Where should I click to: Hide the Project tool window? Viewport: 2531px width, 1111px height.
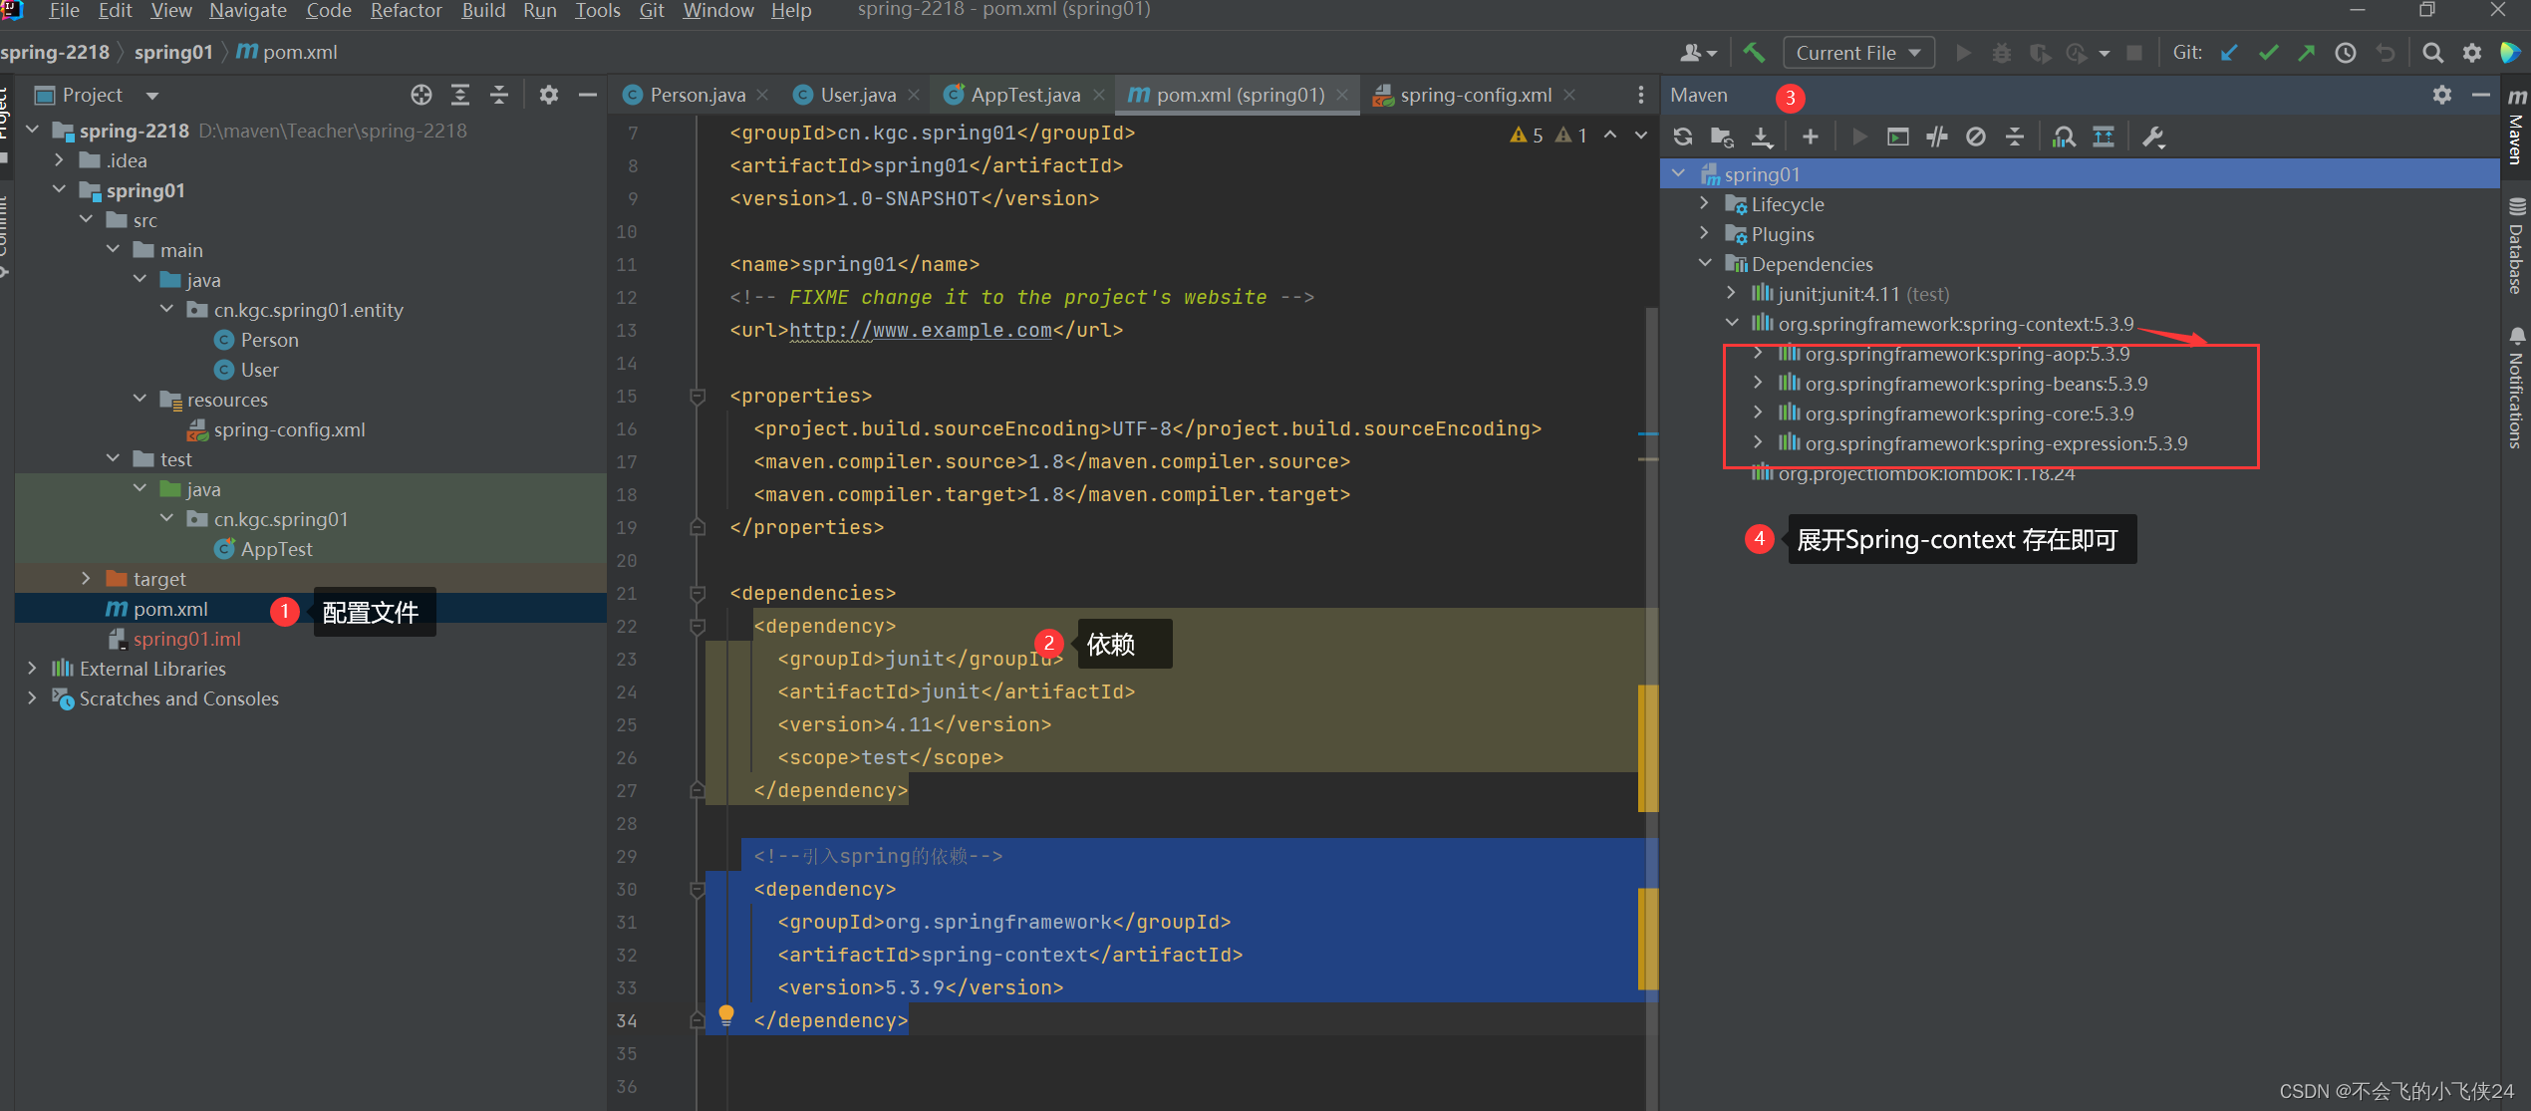(588, 95)
